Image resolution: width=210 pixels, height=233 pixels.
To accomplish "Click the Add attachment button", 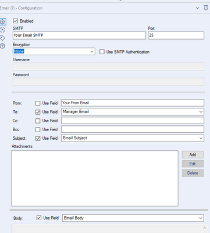I will 193,154.
